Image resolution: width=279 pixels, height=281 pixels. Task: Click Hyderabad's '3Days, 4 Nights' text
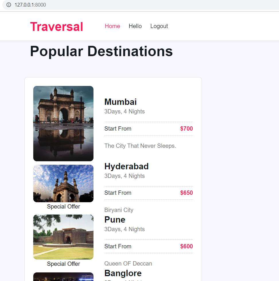coord(124,176)
